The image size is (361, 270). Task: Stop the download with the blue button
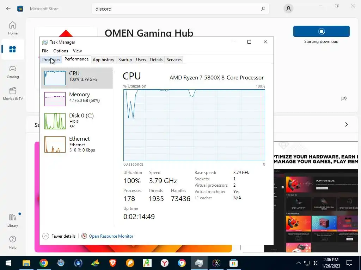click(x=322, y=31)
